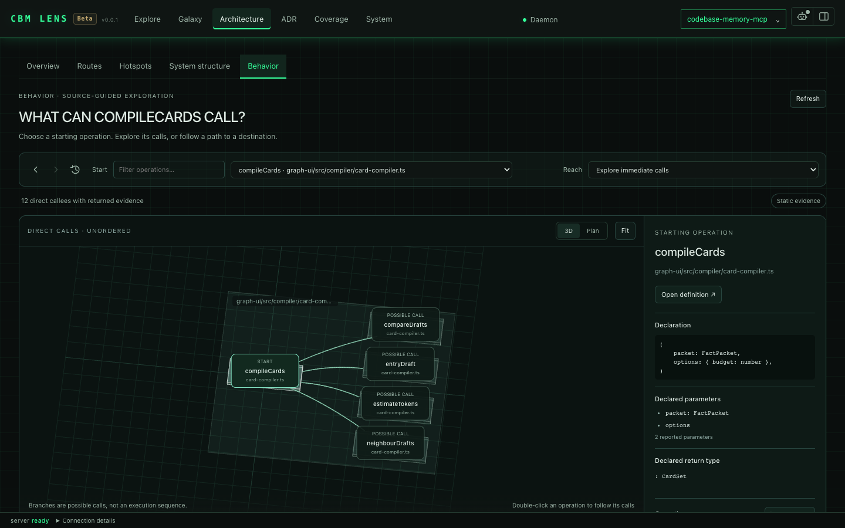Open the robot assistant icon

click(802, 16)
